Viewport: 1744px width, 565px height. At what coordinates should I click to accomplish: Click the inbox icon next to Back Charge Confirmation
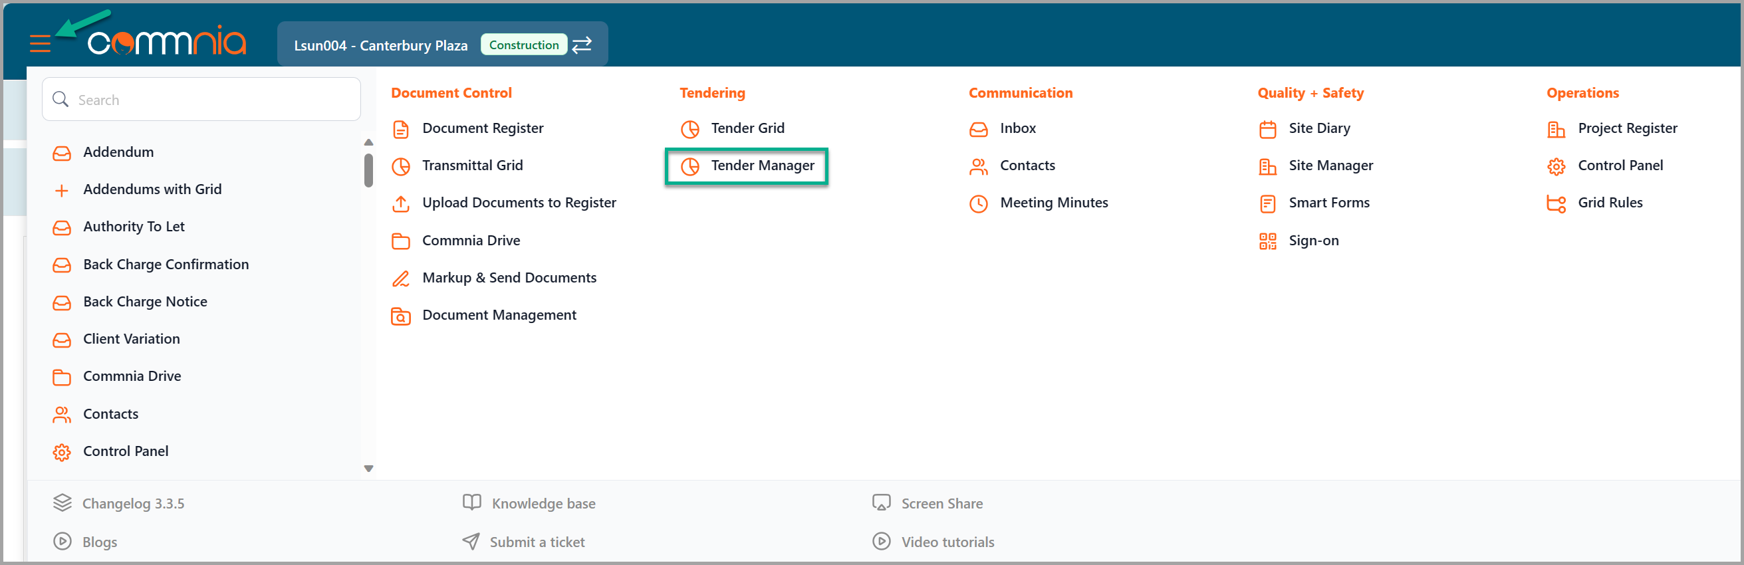click(62, 265)
